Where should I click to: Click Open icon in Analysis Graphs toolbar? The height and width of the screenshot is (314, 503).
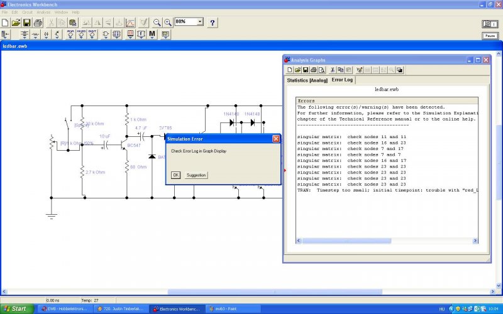297,70
